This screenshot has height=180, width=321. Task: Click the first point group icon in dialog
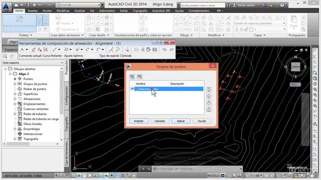point(132,76)
